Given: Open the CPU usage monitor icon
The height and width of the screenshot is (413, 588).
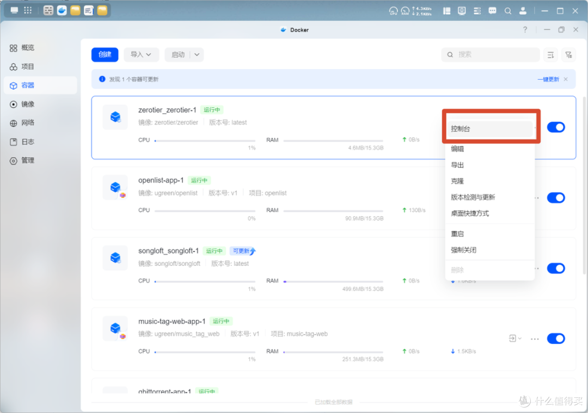Looking at the screenshot, I should (x=393, y=11).
